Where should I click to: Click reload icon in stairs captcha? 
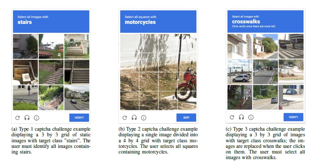point(18,118)
